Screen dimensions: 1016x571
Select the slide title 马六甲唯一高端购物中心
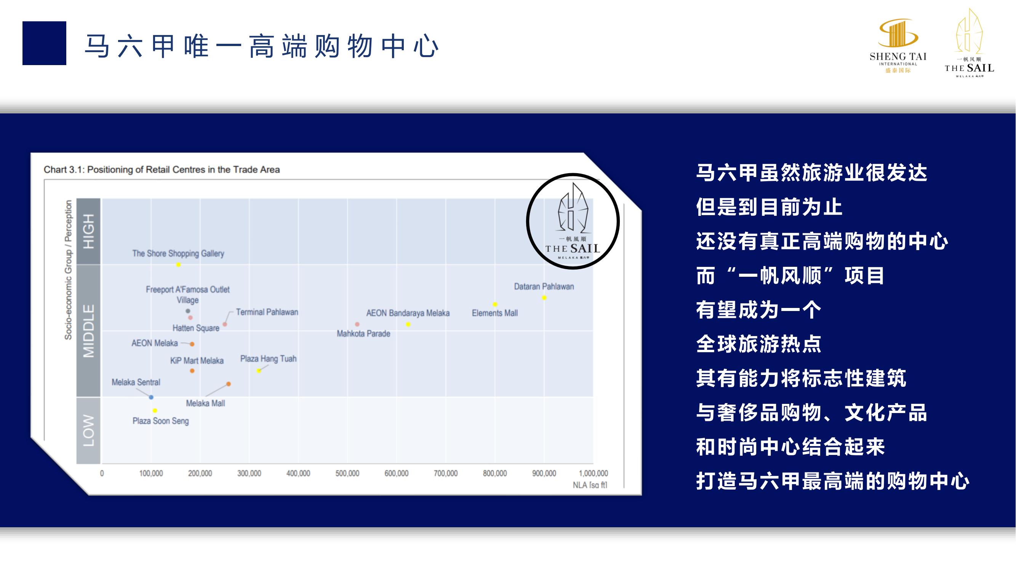[x=262, y=46]
